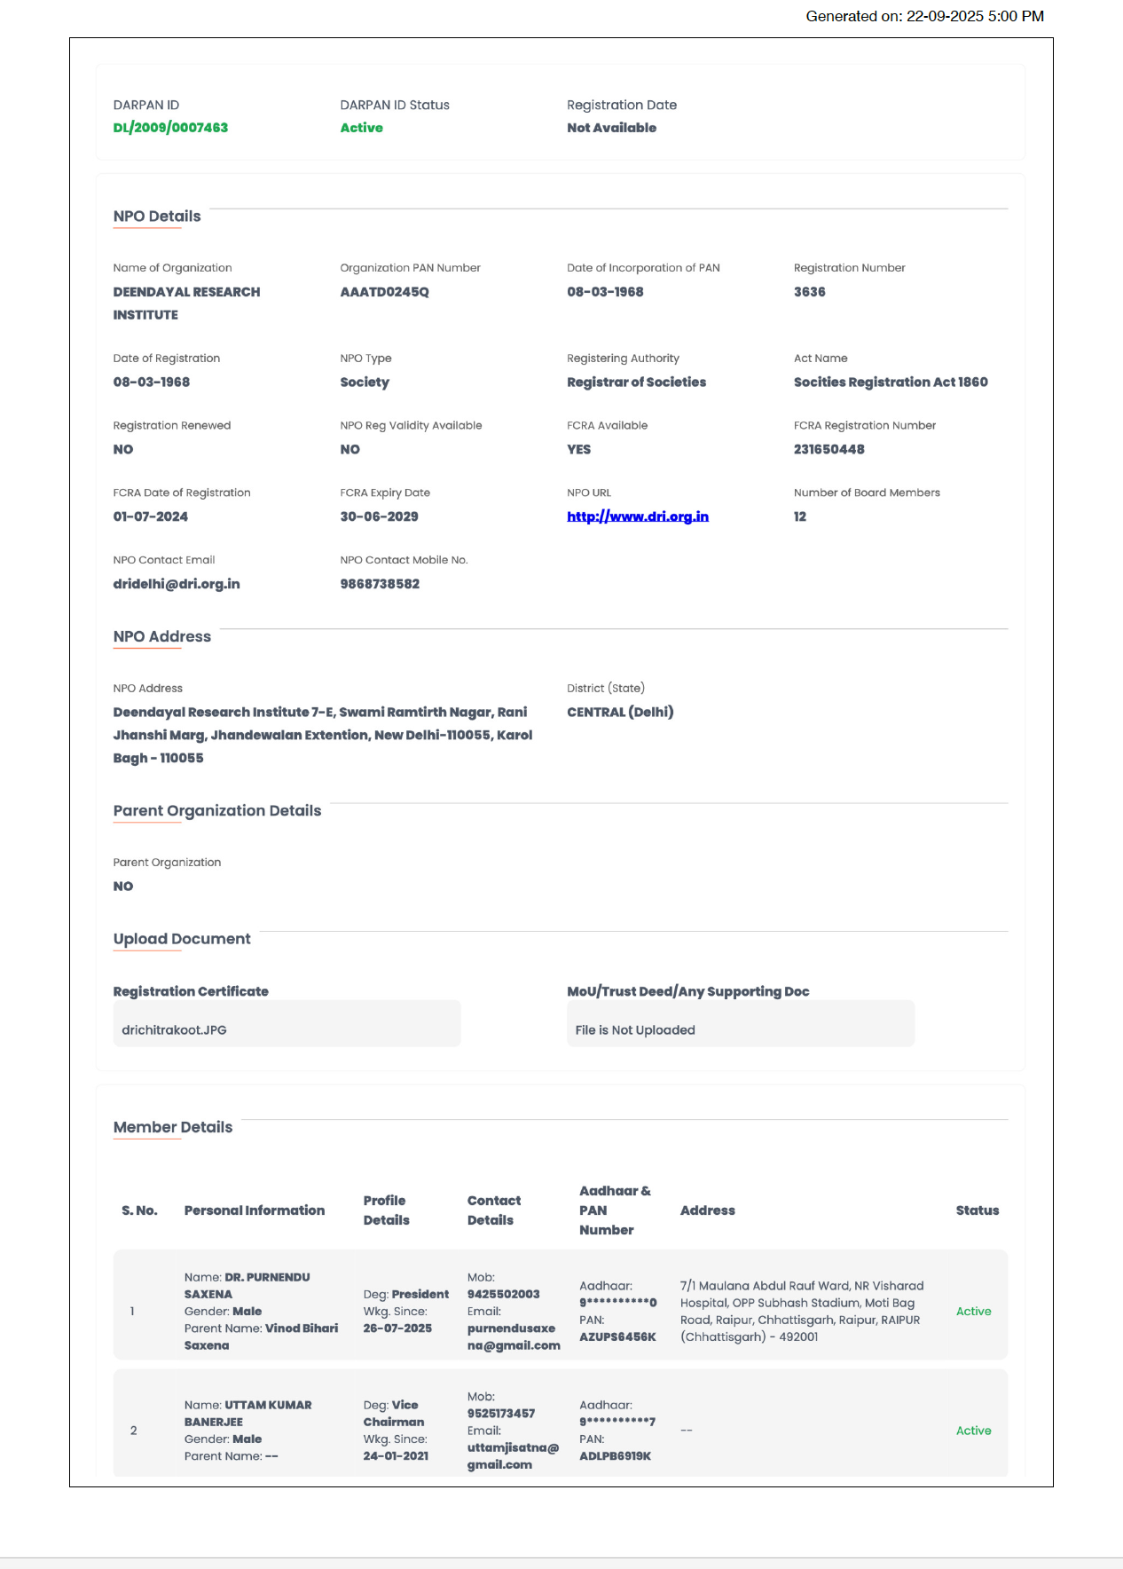
Task: Click the Parent Organization Details heading
Action: (x=217, y=810)
